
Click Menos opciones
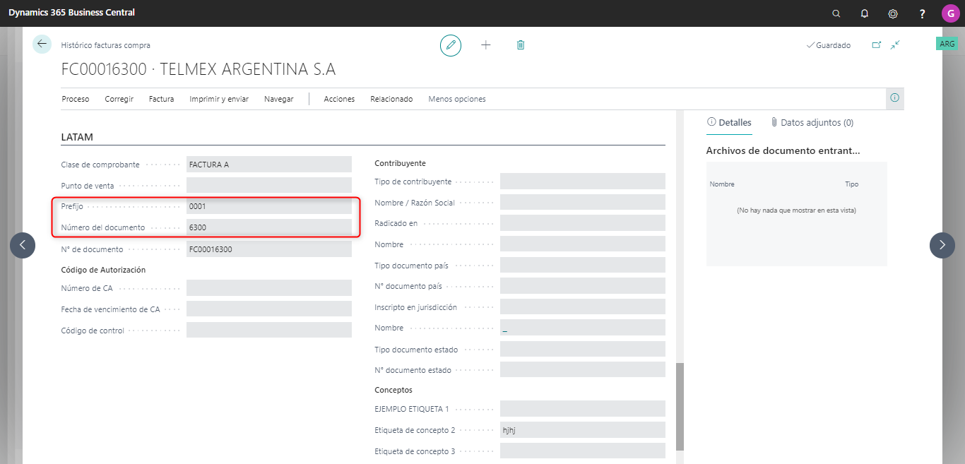pyautogui.click(x=457, y=99)
